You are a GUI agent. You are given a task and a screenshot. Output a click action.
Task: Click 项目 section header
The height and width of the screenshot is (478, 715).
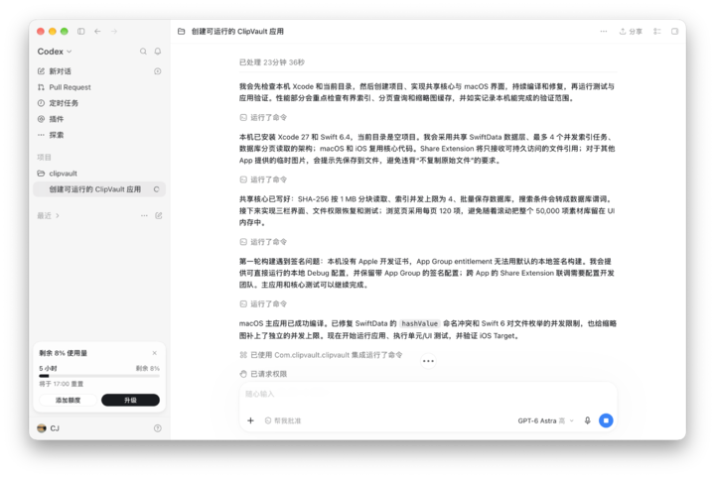pos(45,157)
